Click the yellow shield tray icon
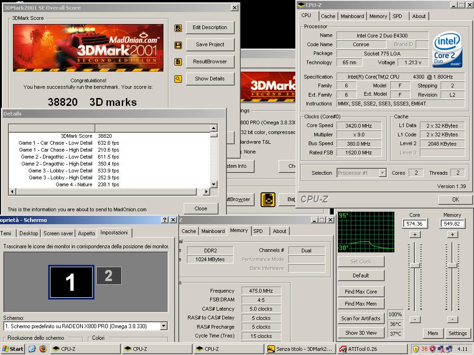 [416, 349]
